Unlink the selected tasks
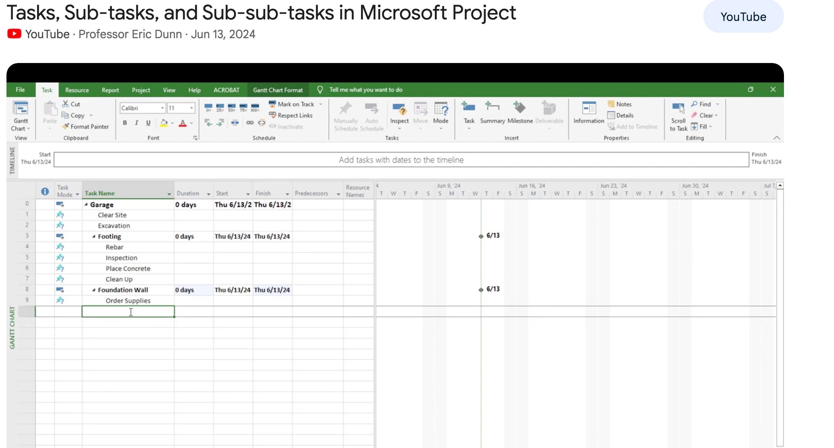834x448 pixels. [262, 123]
